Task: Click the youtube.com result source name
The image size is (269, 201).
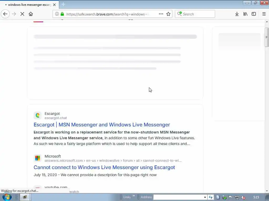Action: tap(56, 187)
